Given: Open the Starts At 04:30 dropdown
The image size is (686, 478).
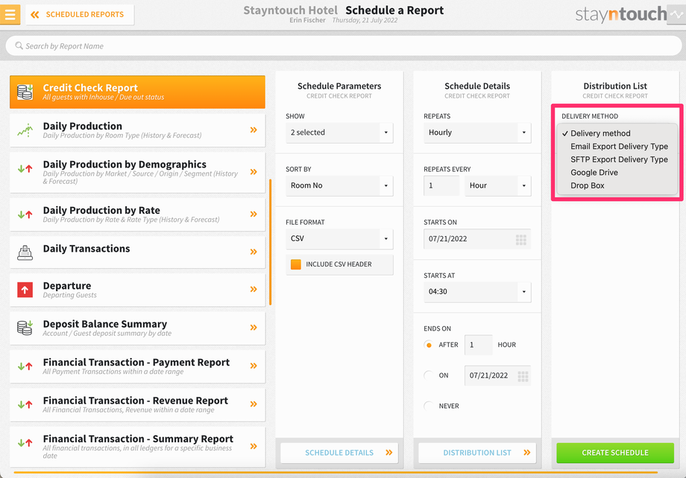Looking at the screenshot, I should (477, 291).
